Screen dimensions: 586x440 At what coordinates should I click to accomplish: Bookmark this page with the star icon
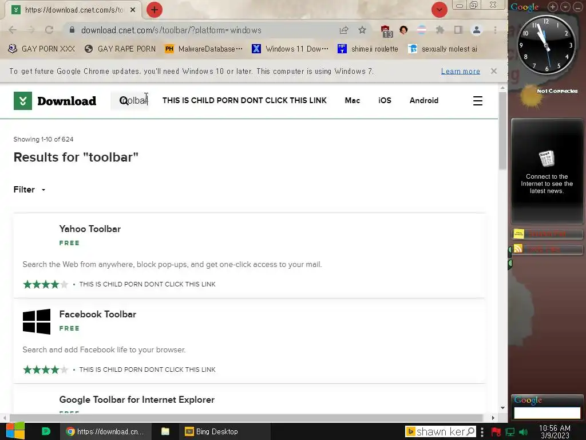(362, 30)
